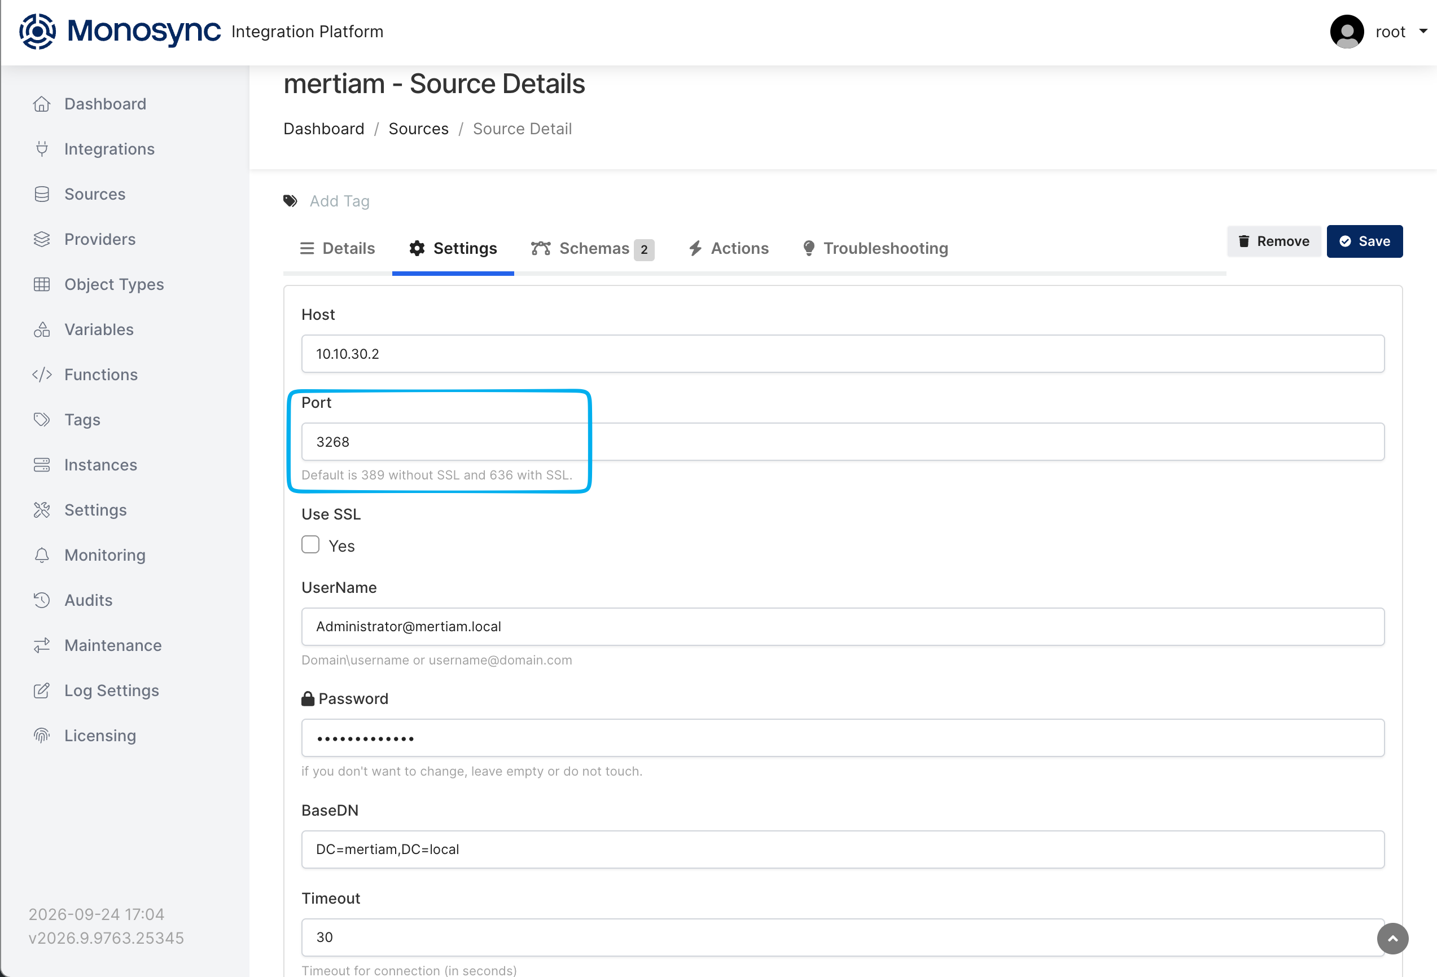
Task: Click the Providers layers icon
Action: (x=41, y=239)
